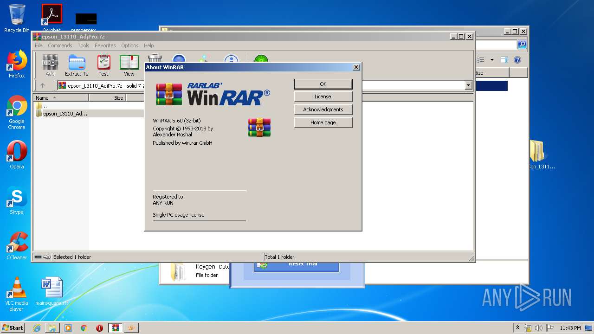Screen dimensions: 594x334
Task: Click the action center flag tray icon
Action: [x=549, y=328]
